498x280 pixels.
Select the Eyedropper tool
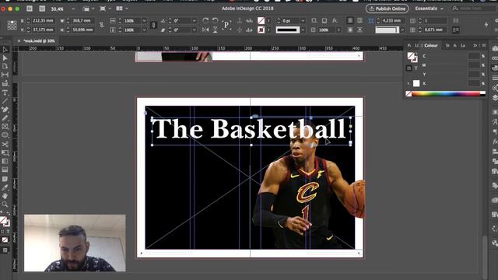(x=5, y=187)
